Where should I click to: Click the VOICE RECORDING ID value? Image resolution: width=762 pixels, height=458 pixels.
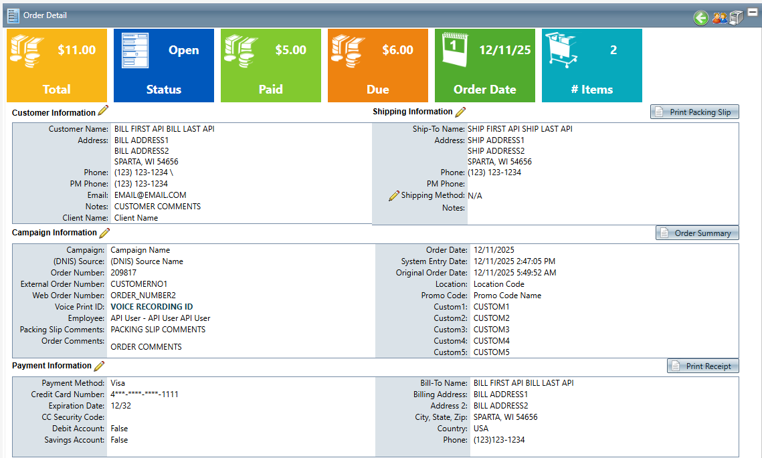pos(151,307)
